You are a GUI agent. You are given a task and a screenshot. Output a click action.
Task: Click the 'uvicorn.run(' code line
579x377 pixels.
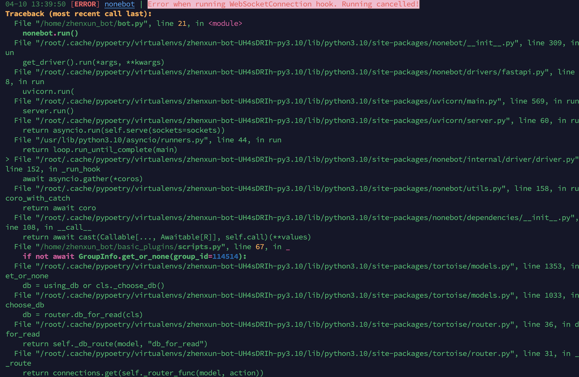48,91
